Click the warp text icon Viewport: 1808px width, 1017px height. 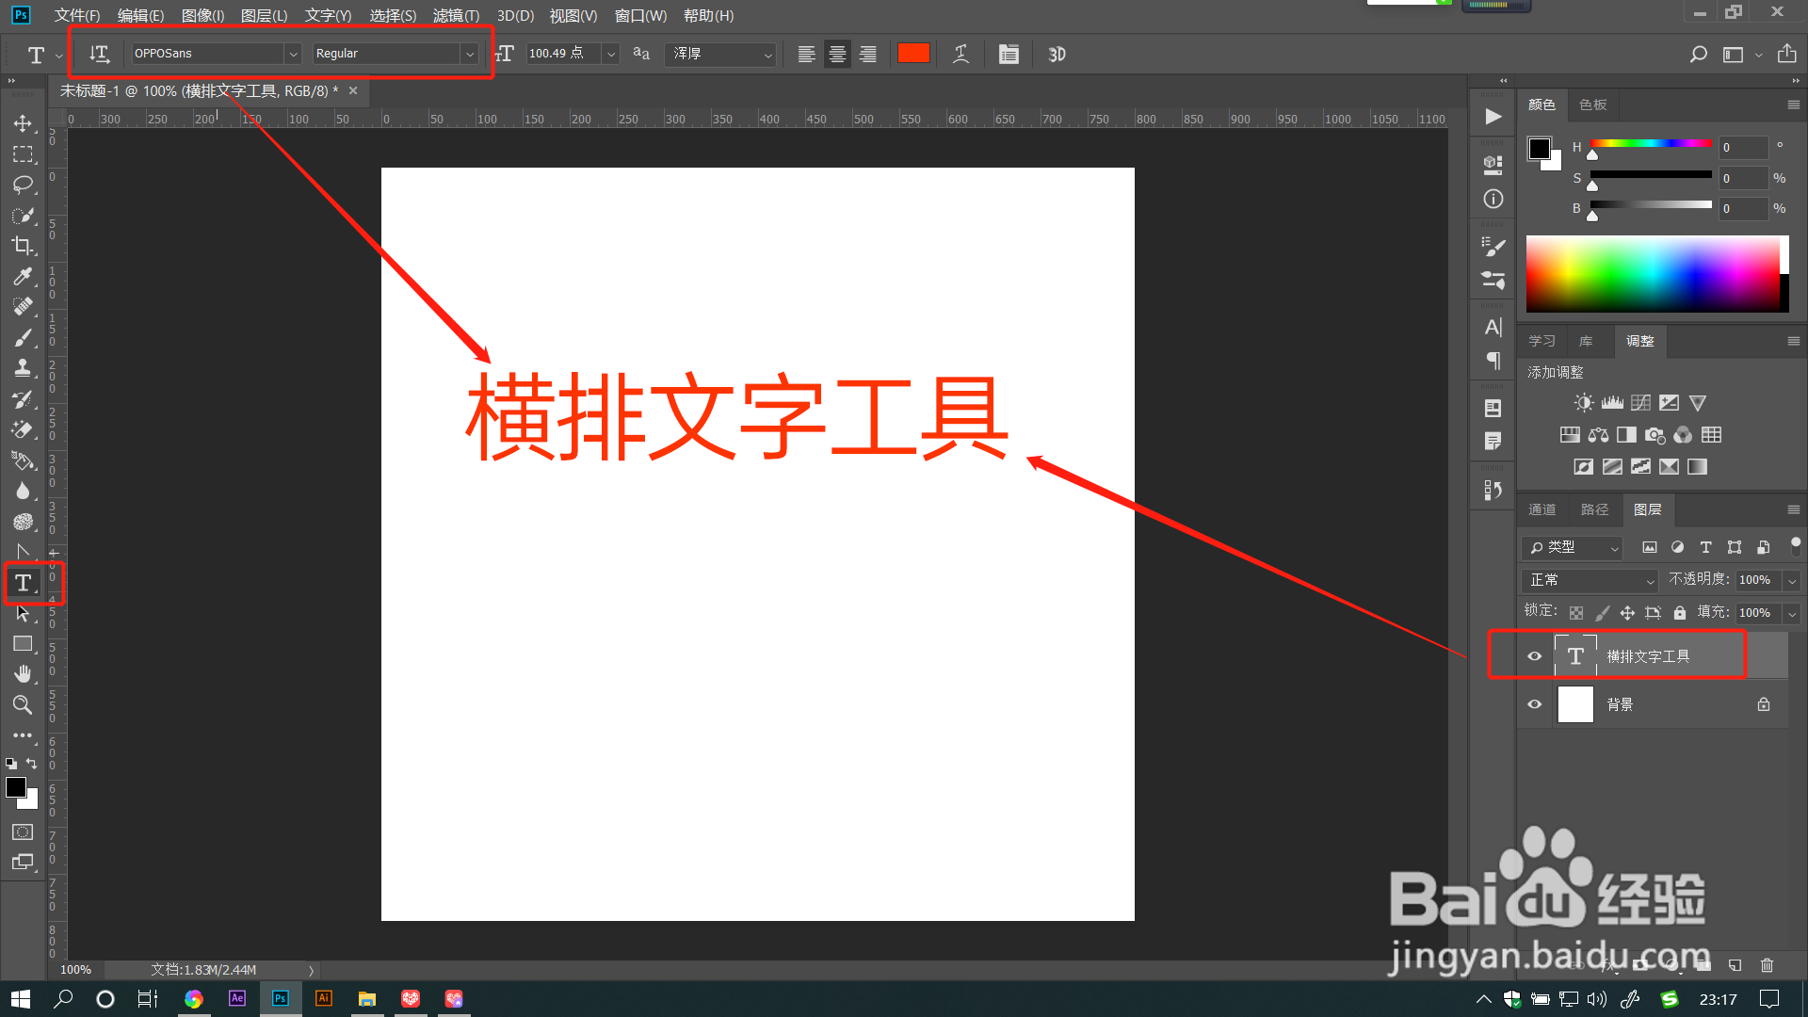(960, 54)
